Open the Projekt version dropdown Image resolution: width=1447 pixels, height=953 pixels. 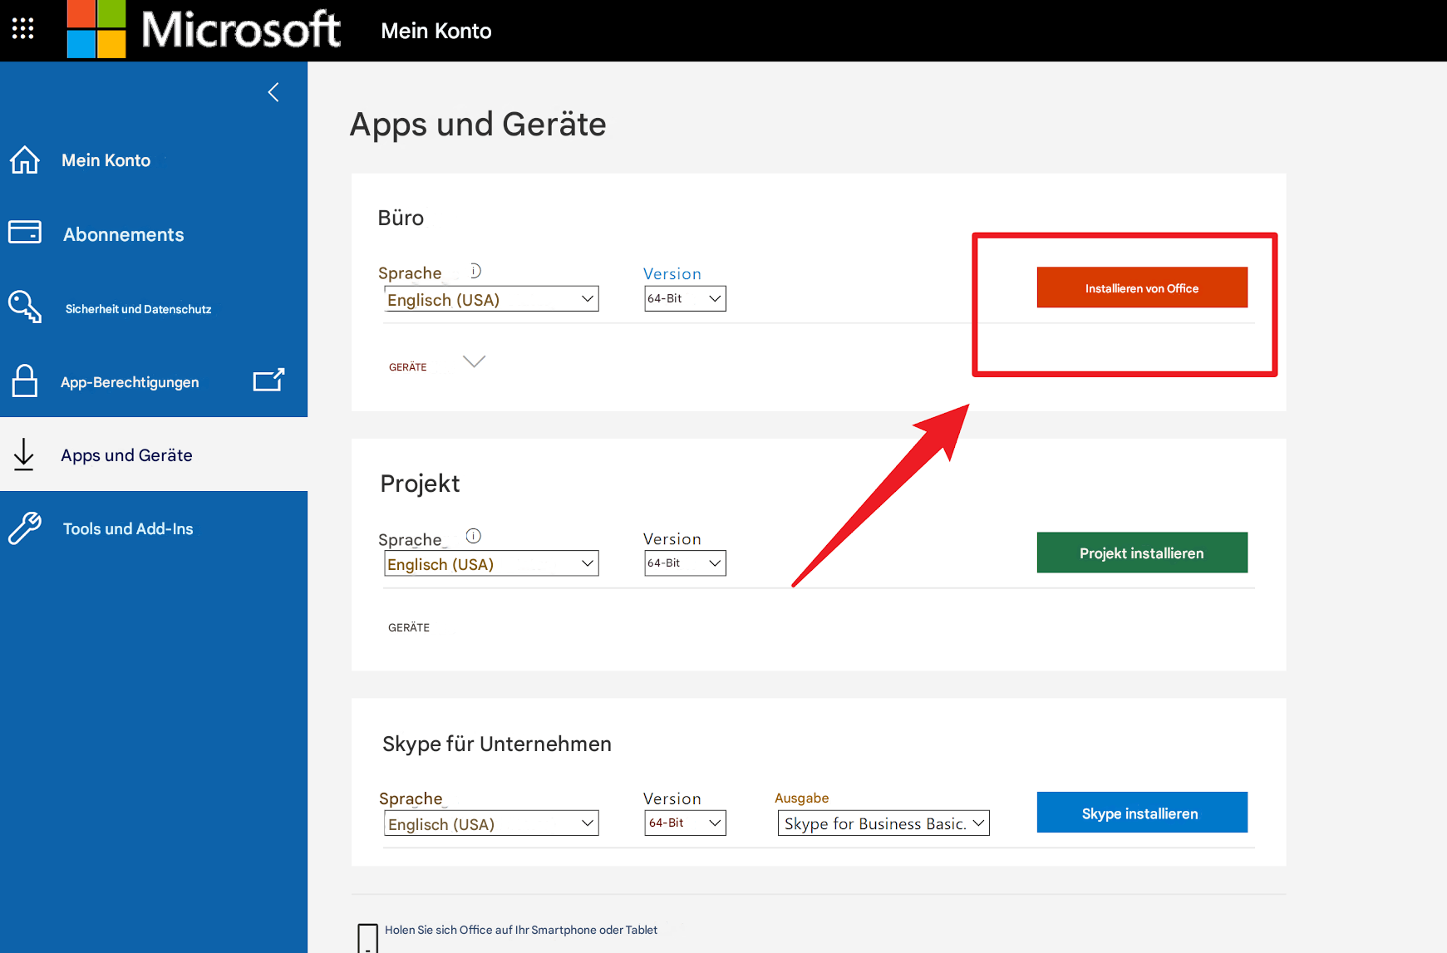point(685,562)
